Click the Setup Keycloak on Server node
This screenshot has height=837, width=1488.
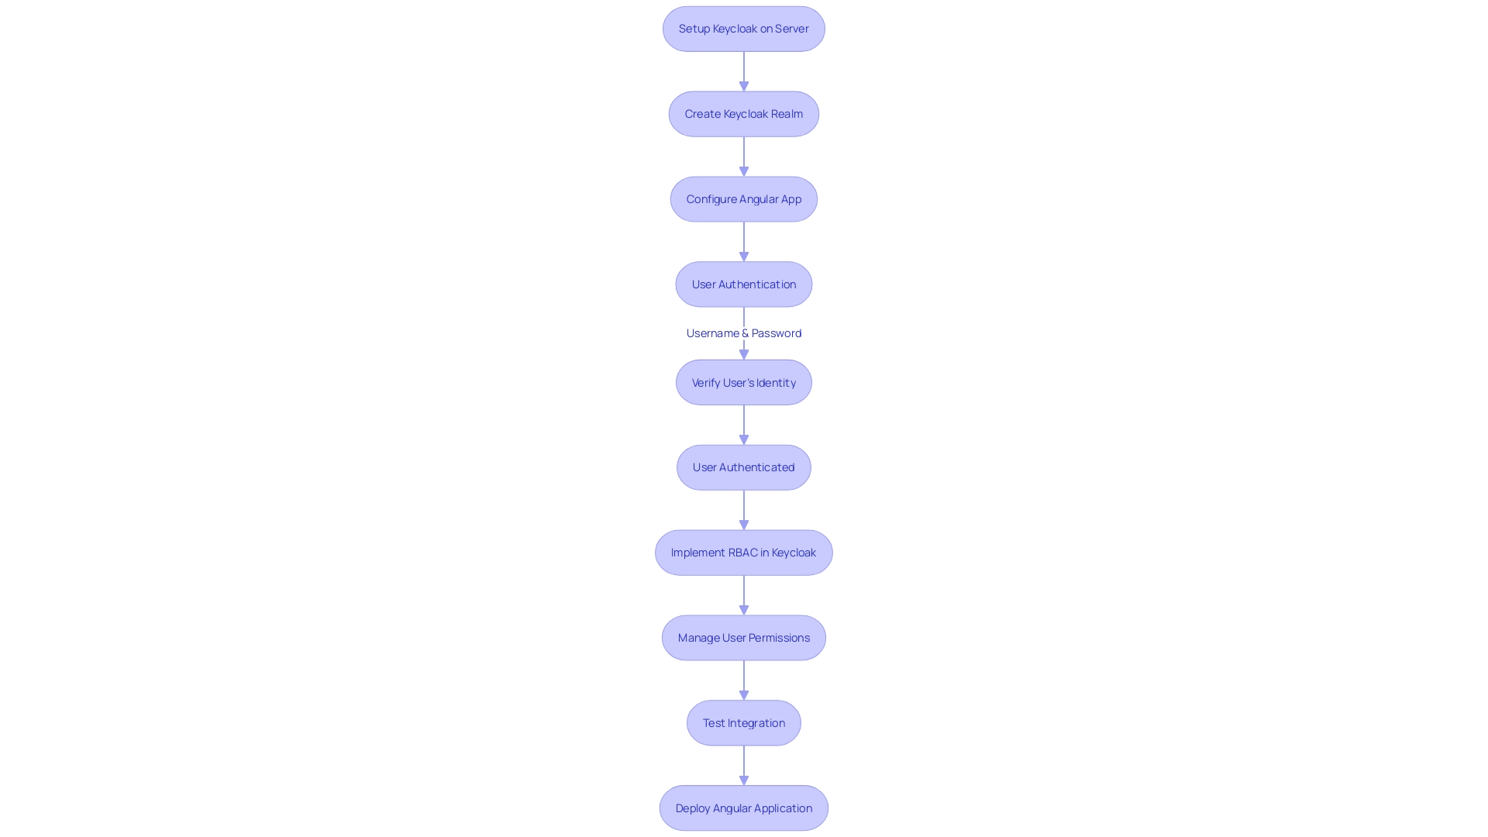[743, 28]
